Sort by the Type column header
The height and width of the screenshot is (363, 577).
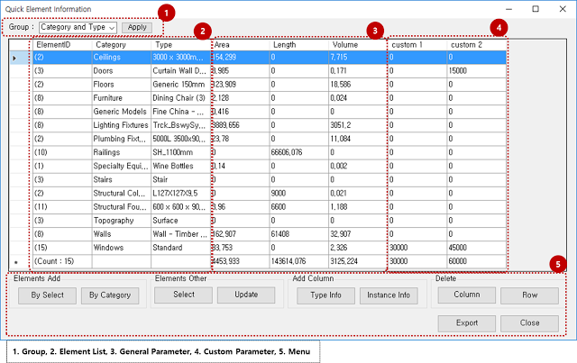(x=180, y=45)
